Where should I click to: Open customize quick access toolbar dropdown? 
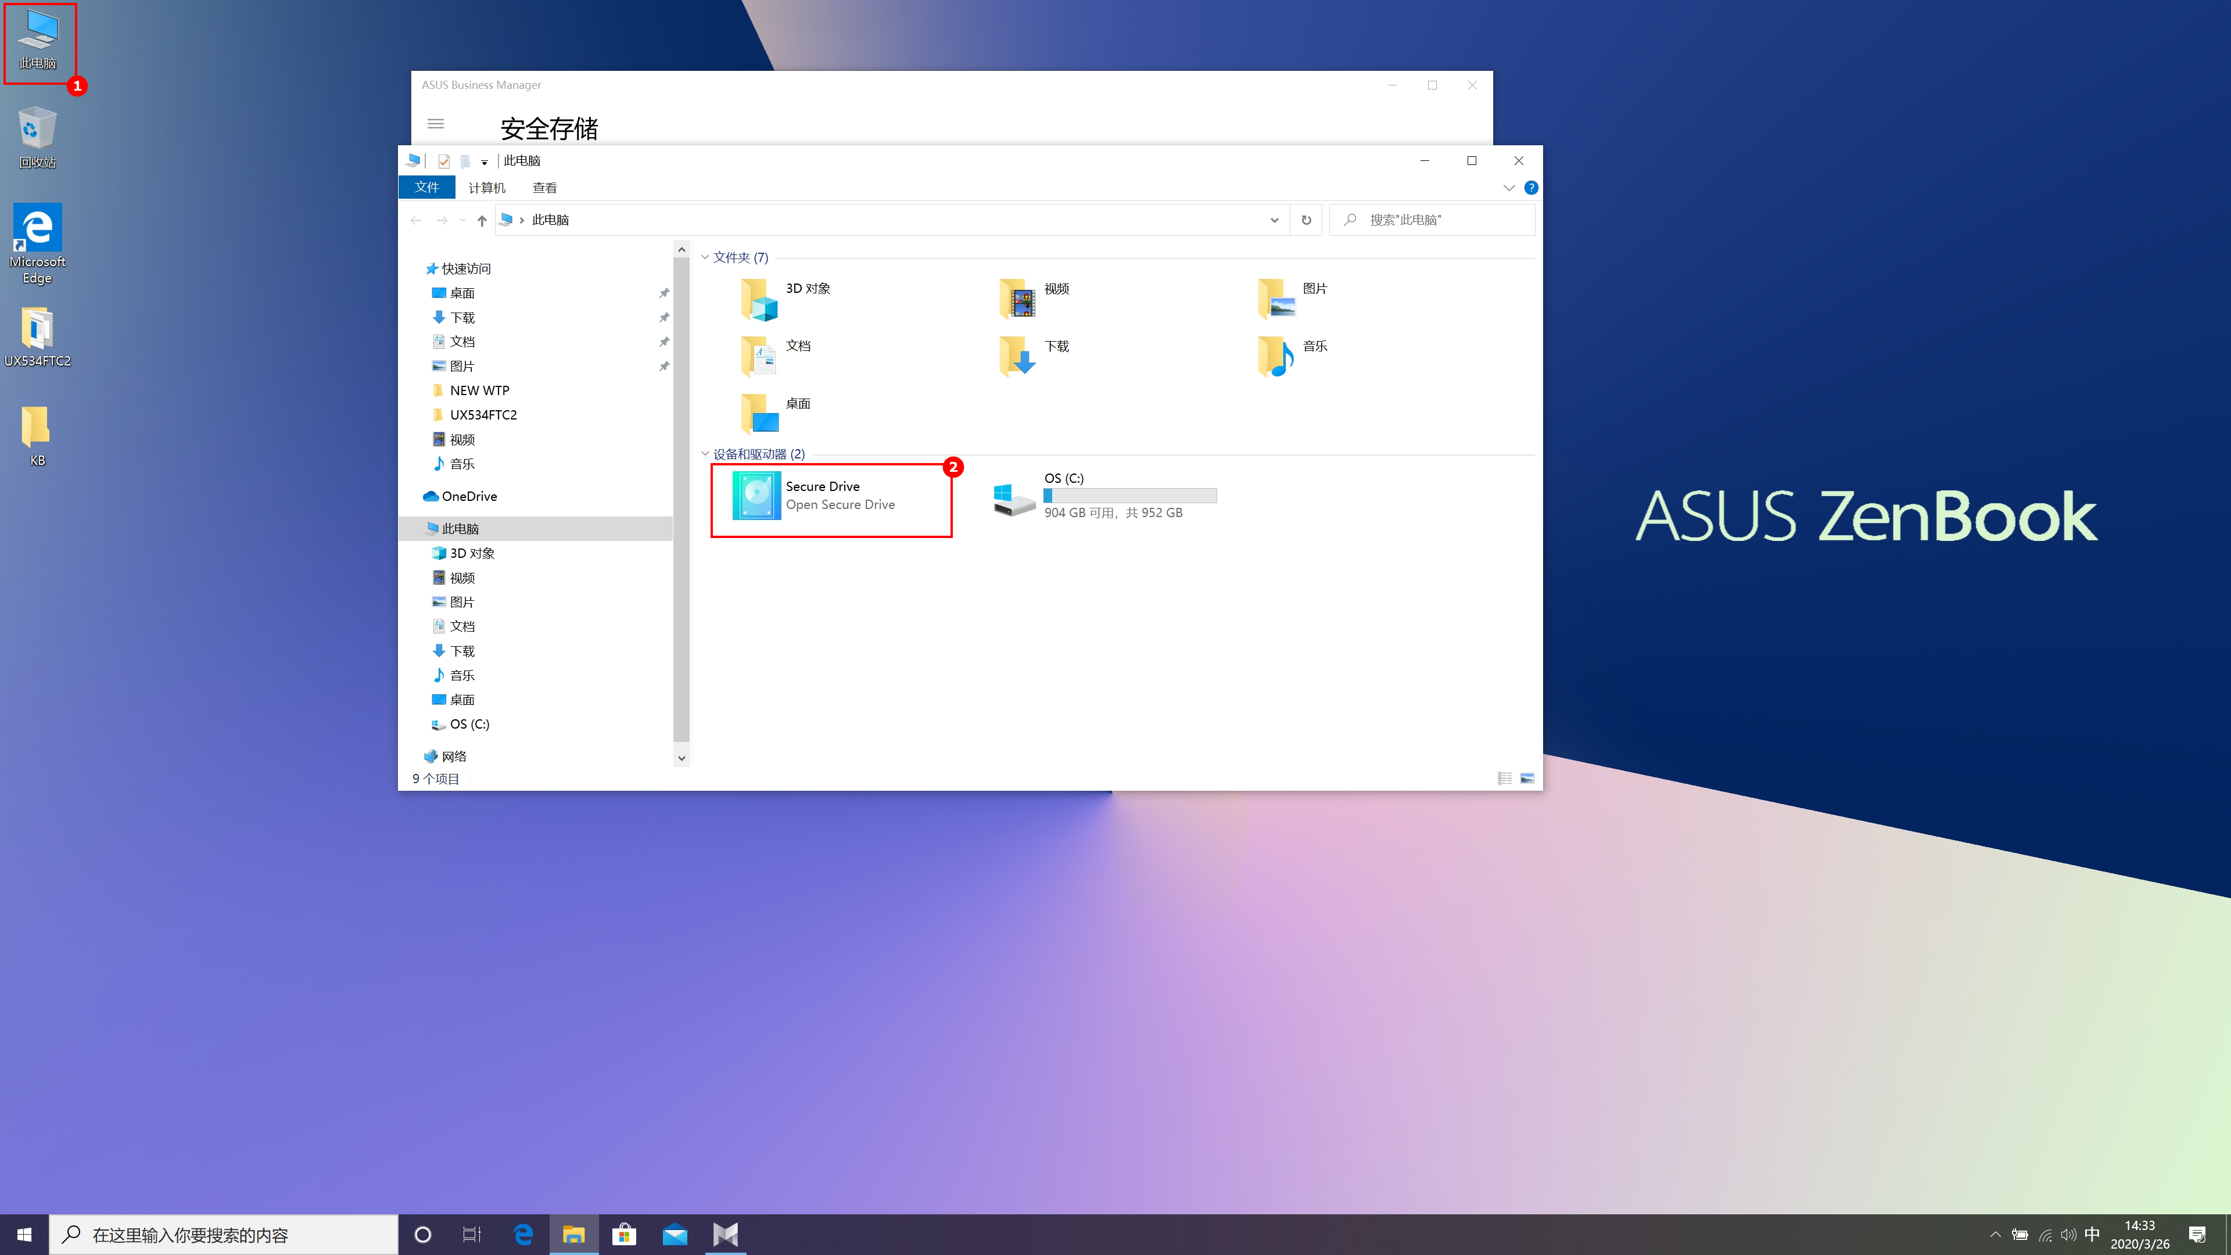click(x=485, y=162)
